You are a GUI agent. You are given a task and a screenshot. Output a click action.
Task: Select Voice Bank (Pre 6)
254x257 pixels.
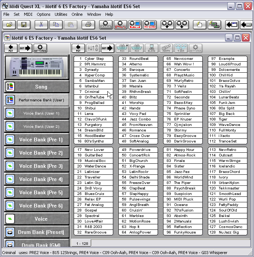[37, 206]
